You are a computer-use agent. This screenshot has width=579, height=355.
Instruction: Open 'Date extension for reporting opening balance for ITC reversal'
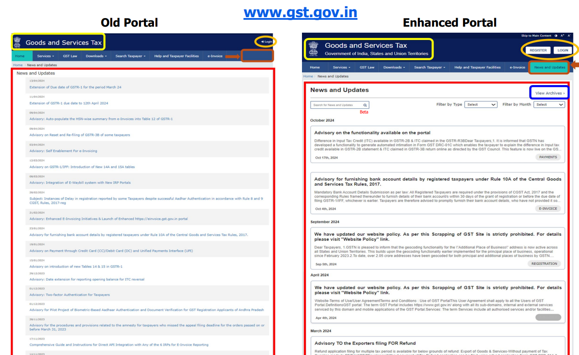tap(87, 279)
